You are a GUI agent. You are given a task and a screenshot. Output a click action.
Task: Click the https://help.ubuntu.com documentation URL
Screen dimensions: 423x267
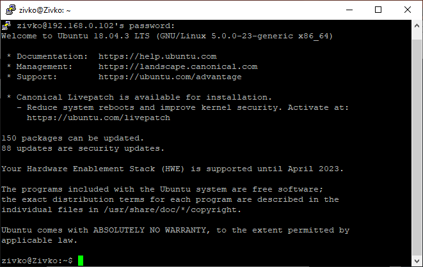(157, 56)
